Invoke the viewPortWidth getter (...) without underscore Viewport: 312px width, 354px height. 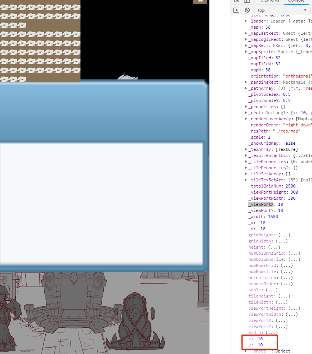click(292, 314)
